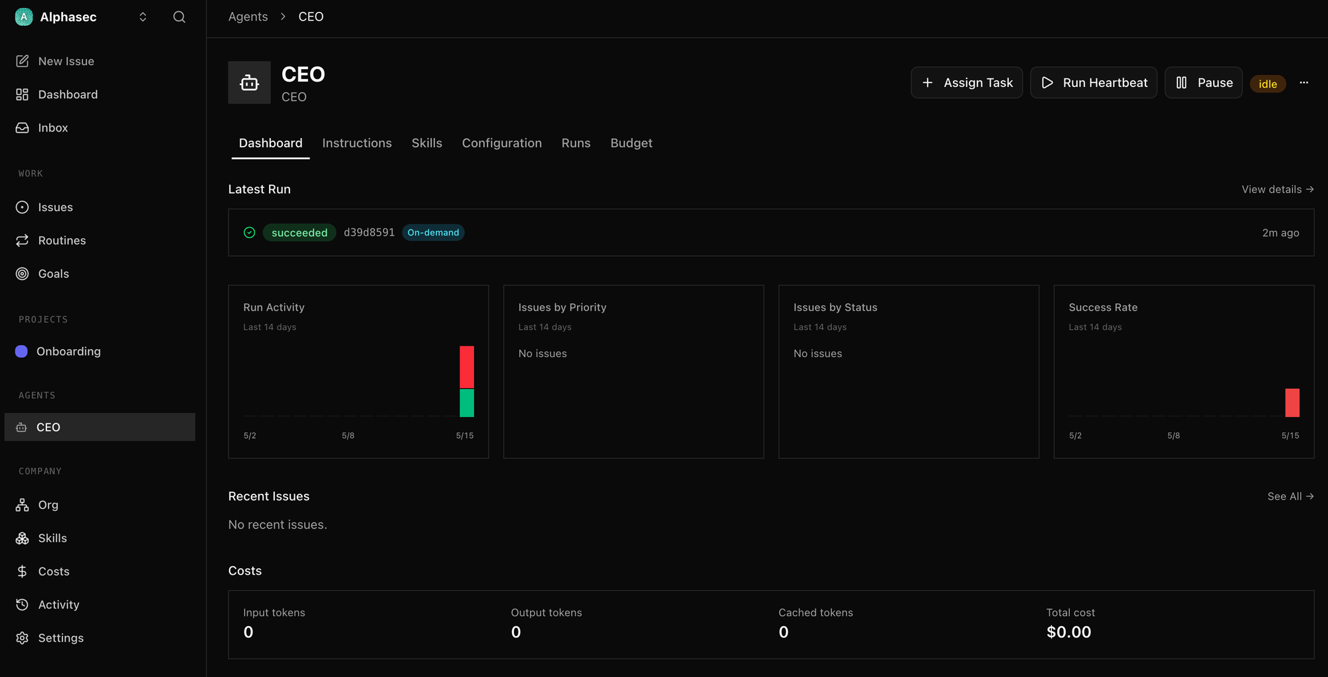Switch to the Configuration tab
1328x677 pixels.
point(502,143)
